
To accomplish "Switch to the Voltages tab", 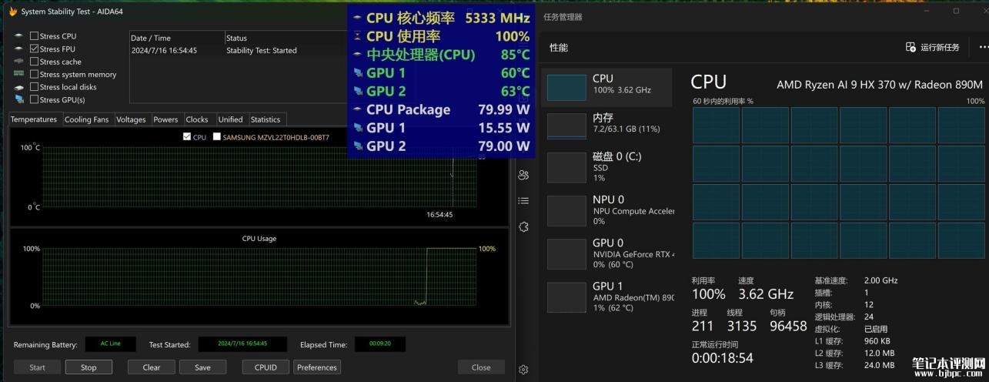I will pos(131,119).
